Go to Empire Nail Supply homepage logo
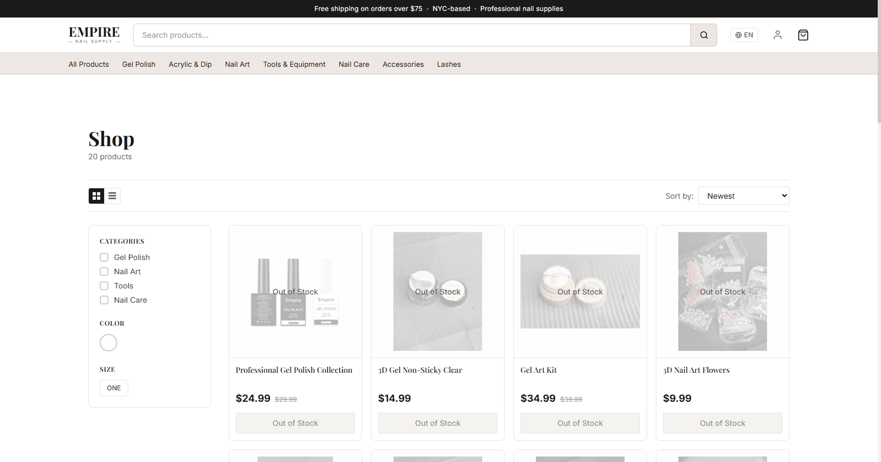This screenshot has height=462, width=881. pos(94,35)
